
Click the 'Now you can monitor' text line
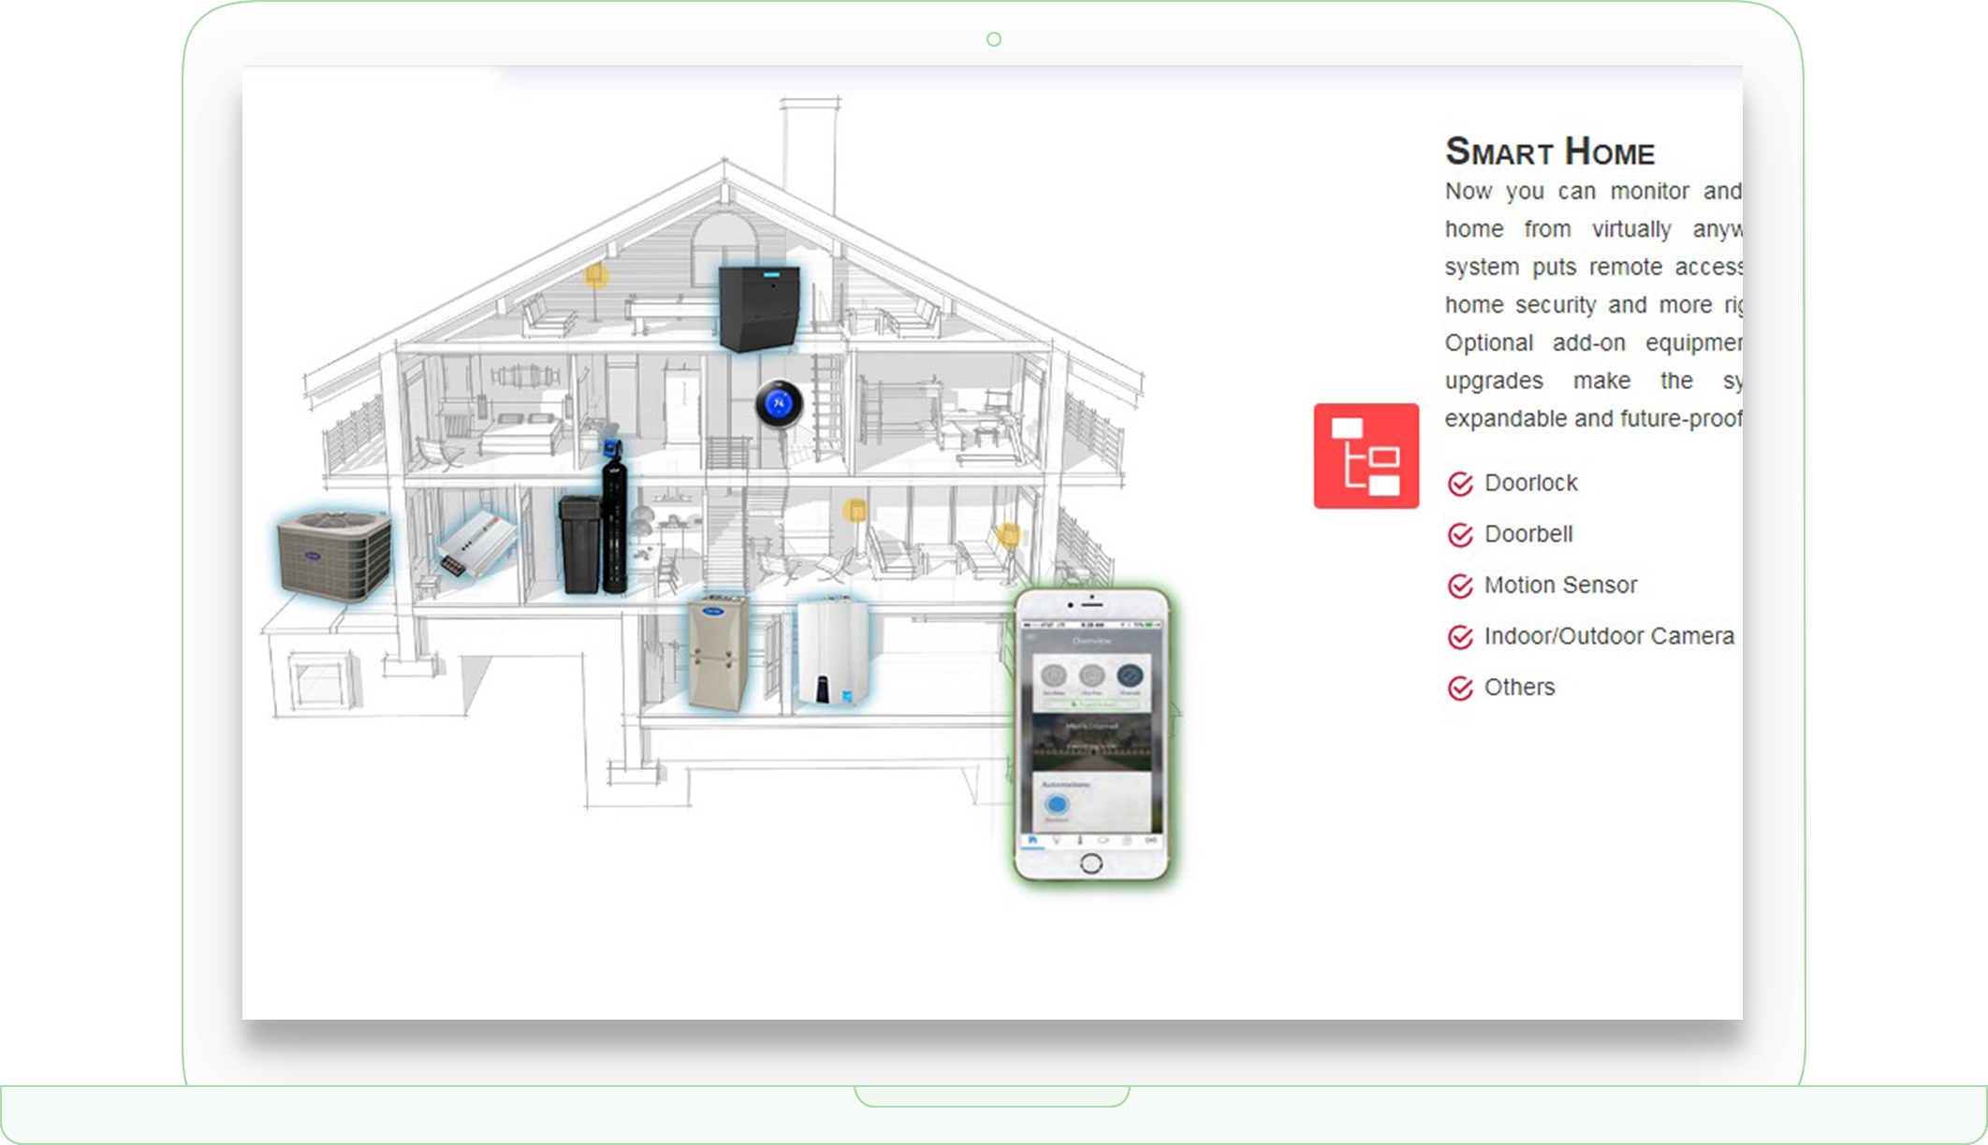click(x=1594, y=192)
